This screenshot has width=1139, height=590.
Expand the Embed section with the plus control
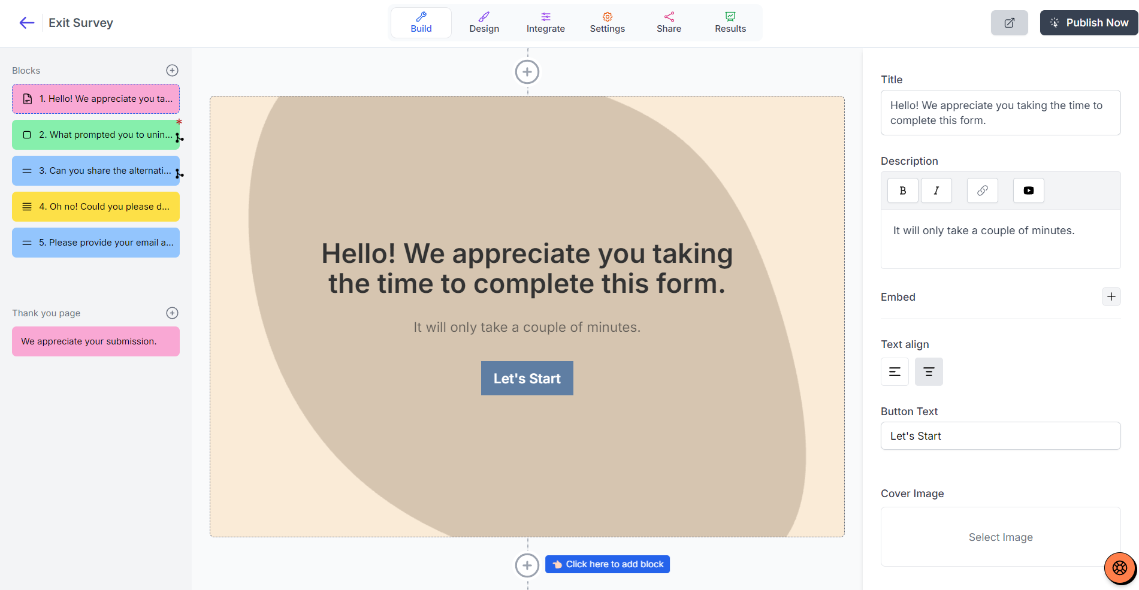point(1111,296)
